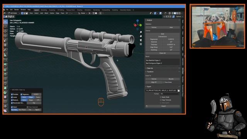
Task: Click the blue Z axis on navigation gizmo
Action: click(x=137, y=20)
